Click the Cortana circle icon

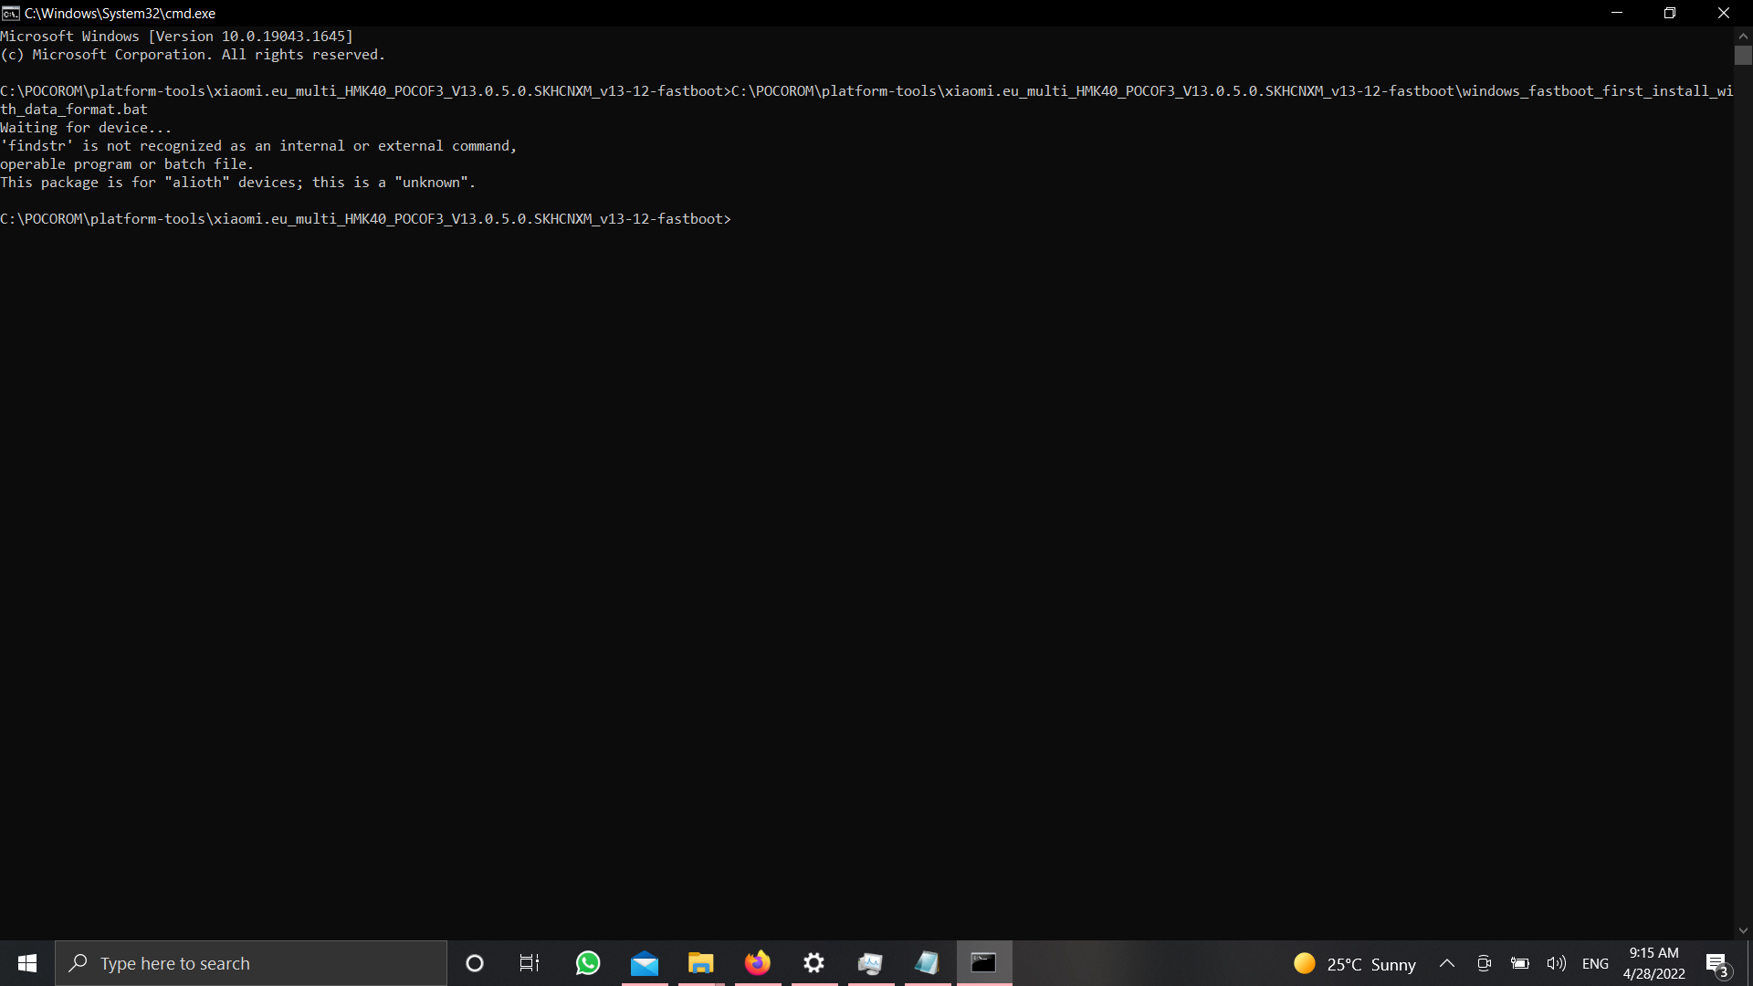tap(475, 963)
